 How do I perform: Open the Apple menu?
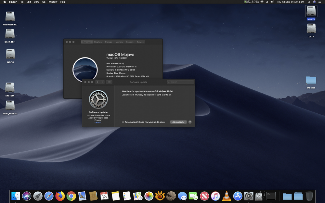4,2
